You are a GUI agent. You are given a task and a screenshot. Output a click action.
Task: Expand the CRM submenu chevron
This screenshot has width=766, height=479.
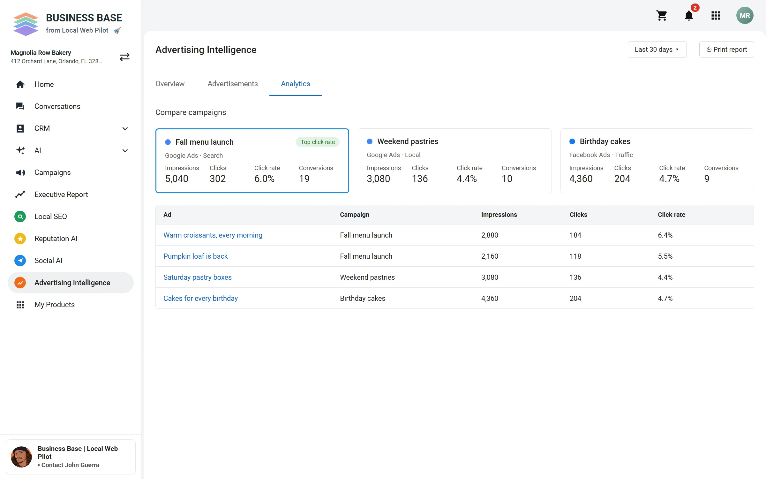125,128
